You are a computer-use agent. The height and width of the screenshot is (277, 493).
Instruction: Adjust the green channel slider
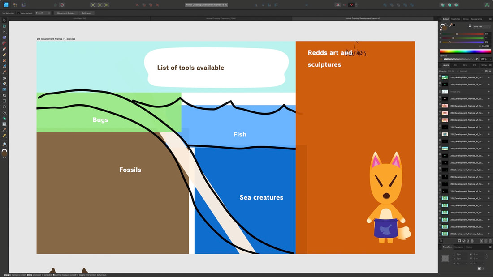[463, 38]
